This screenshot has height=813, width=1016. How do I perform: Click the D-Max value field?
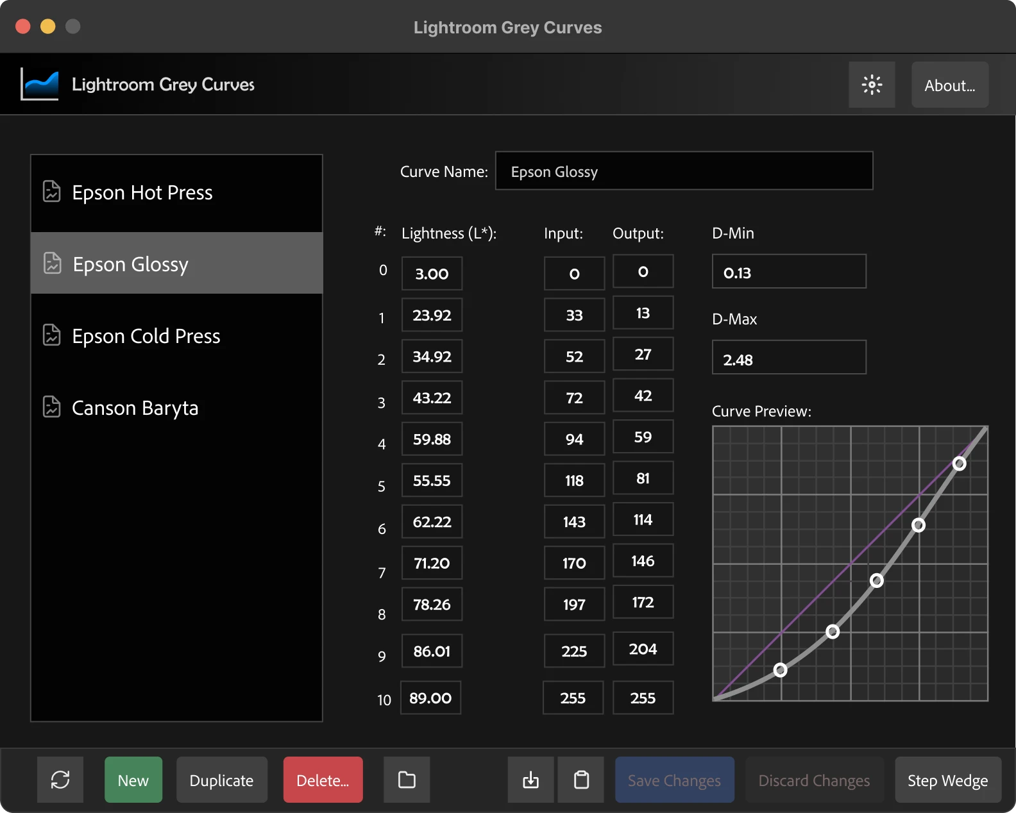[789, 358]
